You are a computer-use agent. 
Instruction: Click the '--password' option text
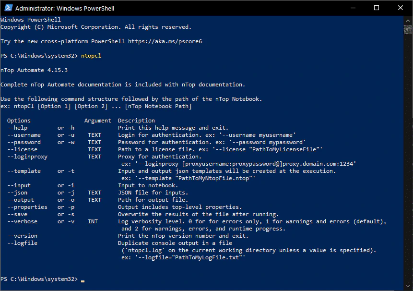click(x=24, y=142)
